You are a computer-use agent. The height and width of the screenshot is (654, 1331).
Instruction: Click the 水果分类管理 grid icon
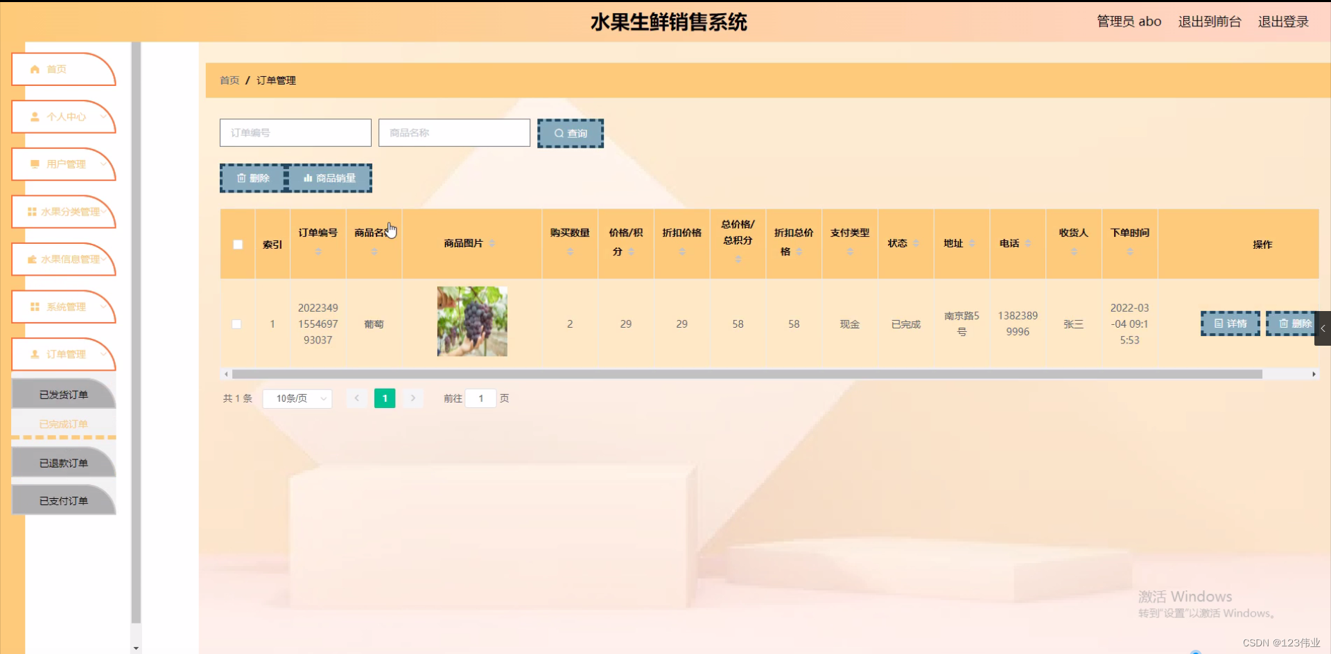tap(31, 212)
